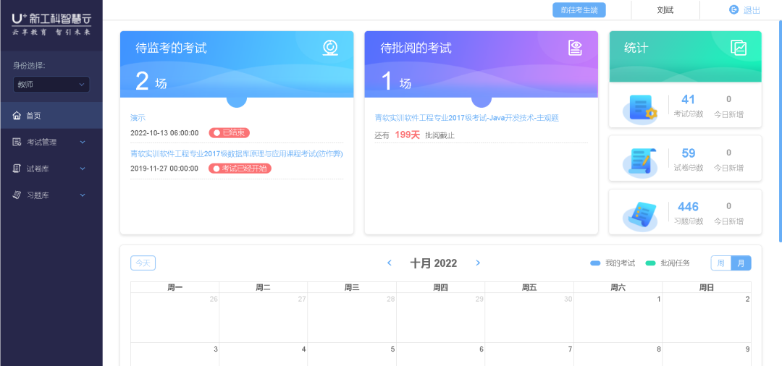
Task: Select 首页 in the sidebar
Action: pos(51,116)
